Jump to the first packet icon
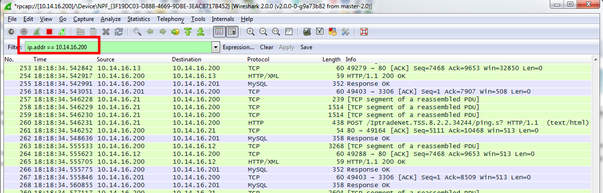Image resolution: width=603 pixels, height=193 pixels. click(x=188, y=32)
